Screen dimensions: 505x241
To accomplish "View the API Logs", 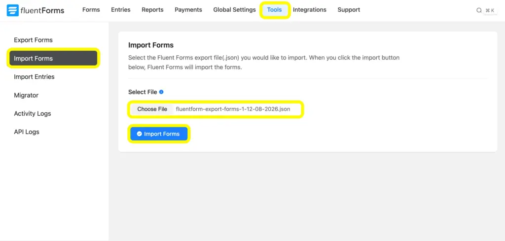I will pos(27,132).
